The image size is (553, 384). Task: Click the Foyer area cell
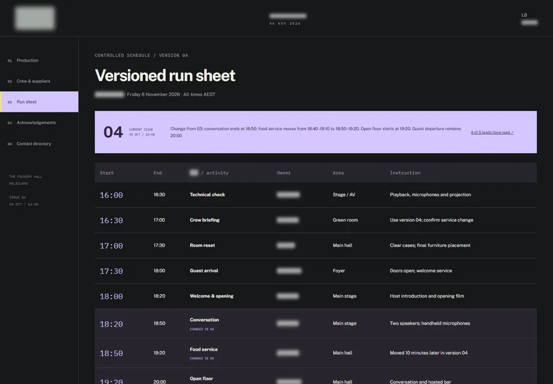(339, 271)
